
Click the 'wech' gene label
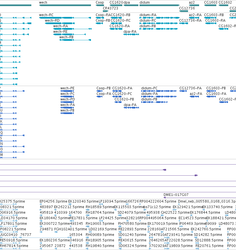(43, 2)
